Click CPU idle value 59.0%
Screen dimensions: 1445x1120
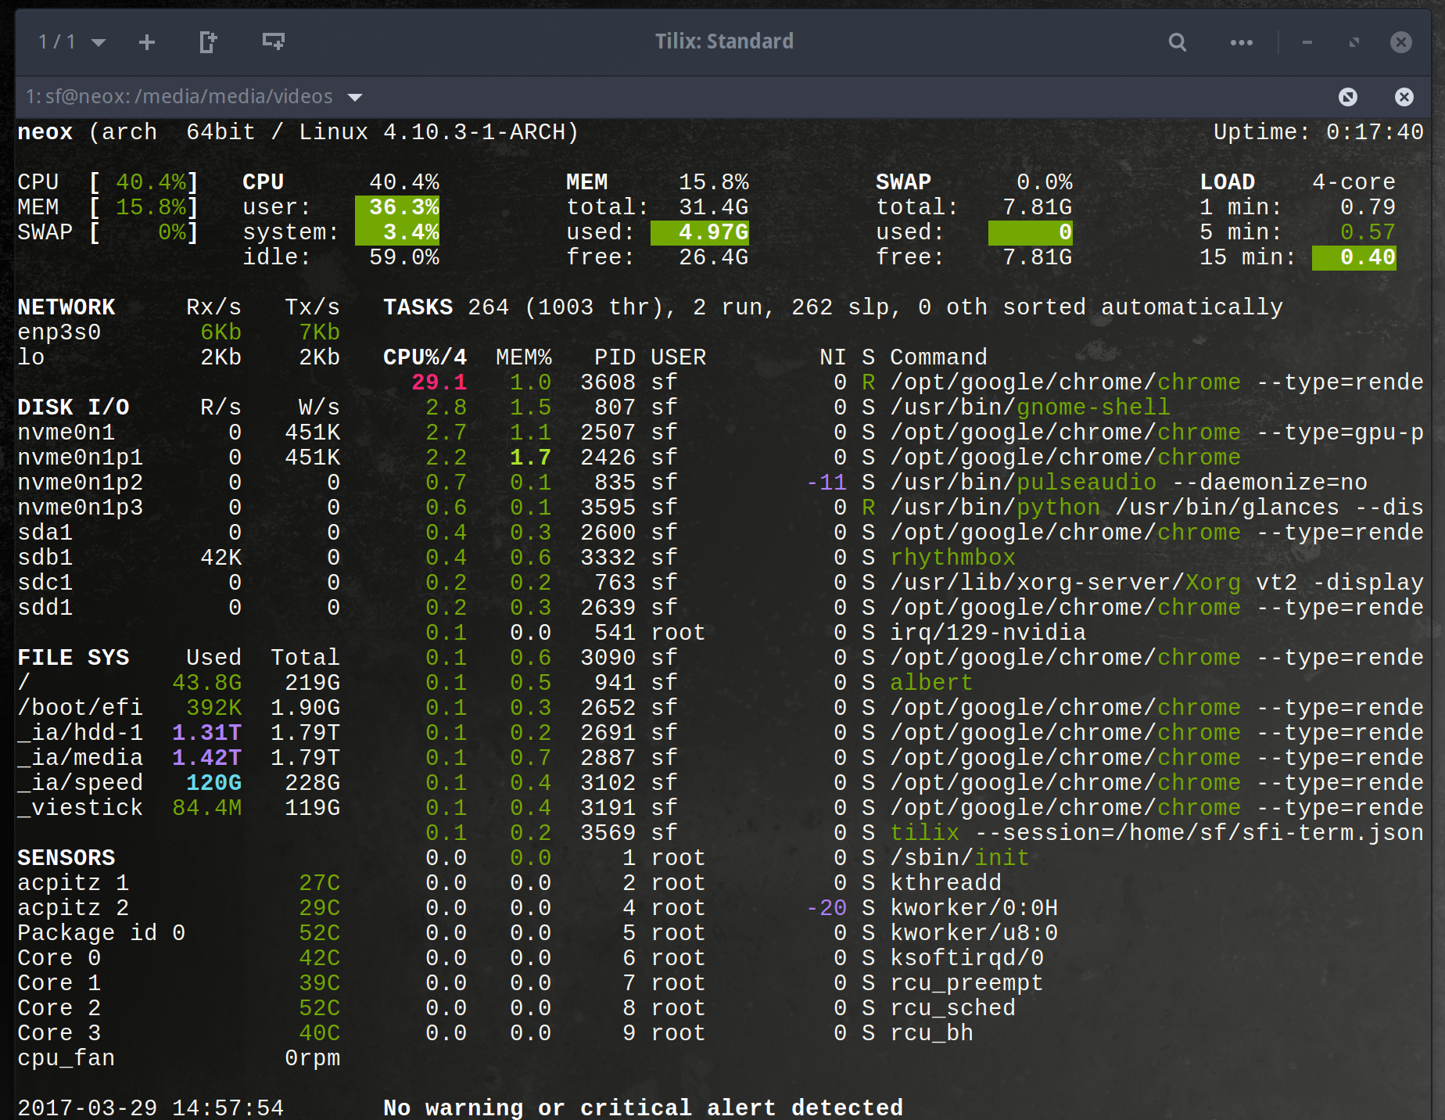click(x=404, y=257)
